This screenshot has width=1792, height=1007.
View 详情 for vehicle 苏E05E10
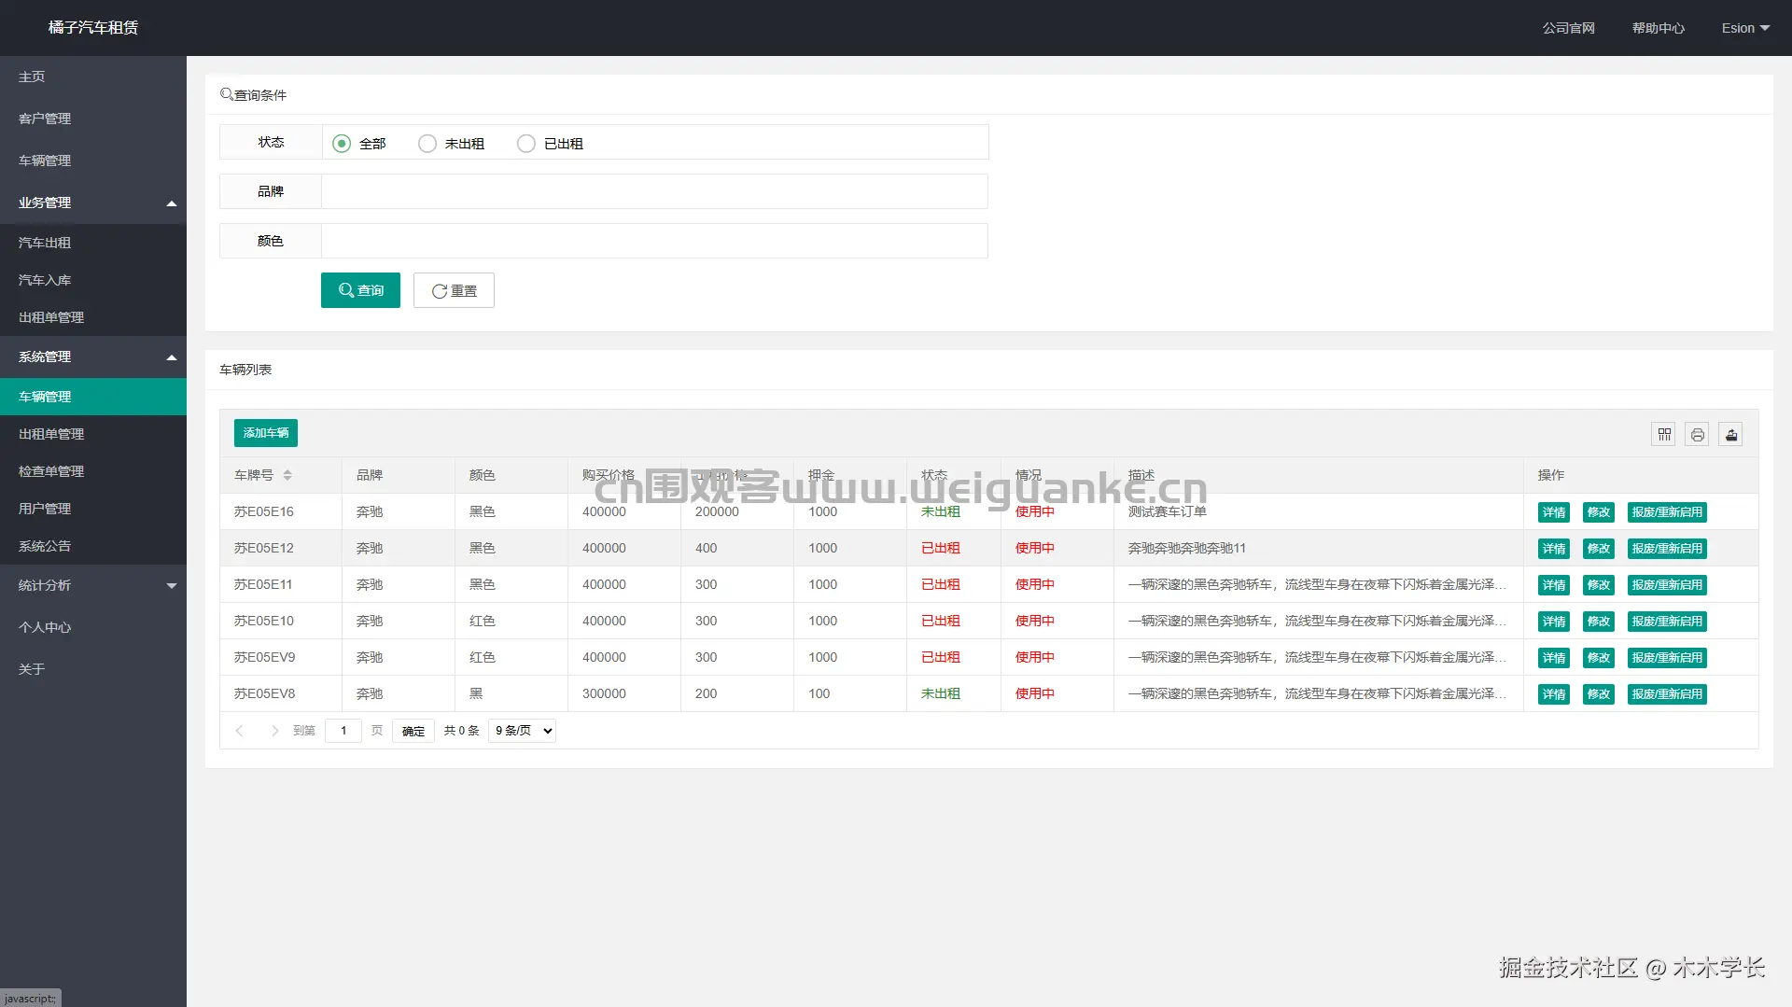click(1554, 622)
